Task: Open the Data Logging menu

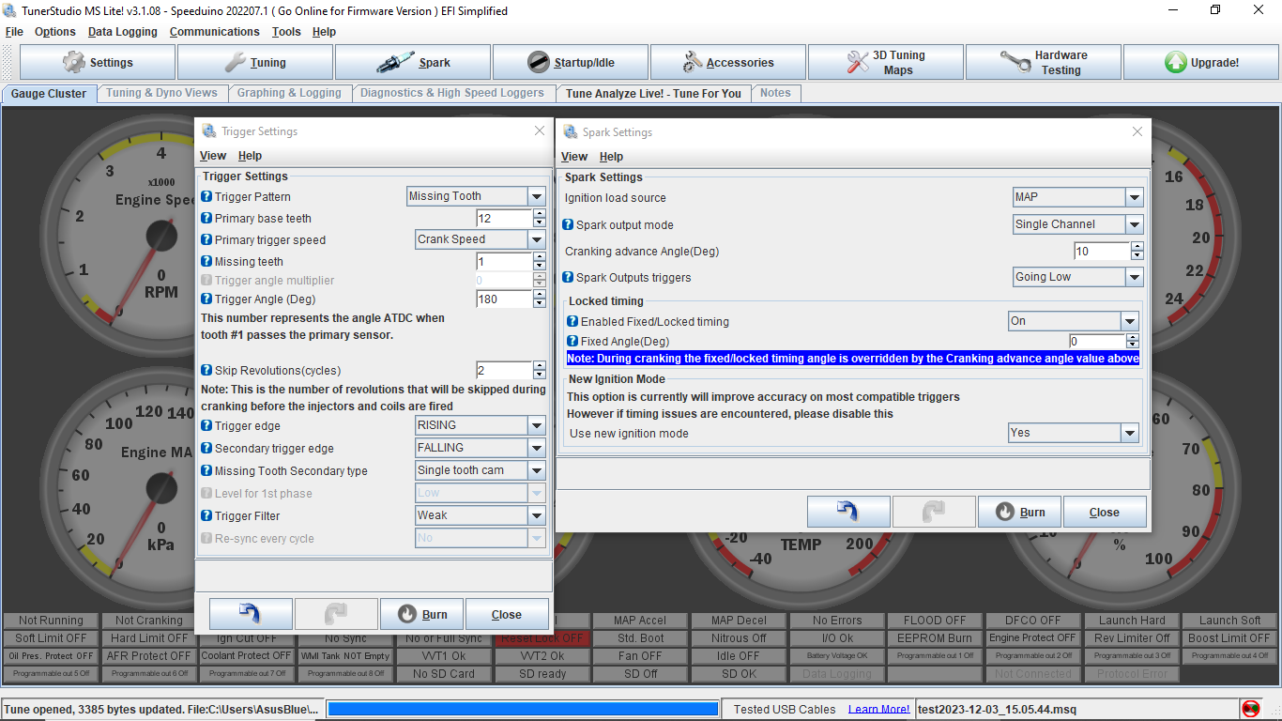Action: click(x=123, y=32)
